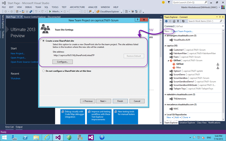Click the Undo toolbar icon
The width and height of the screenshot is (226, 141).
(36, 11)
